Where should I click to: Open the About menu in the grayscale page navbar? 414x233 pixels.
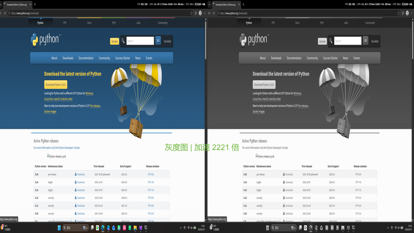pos(263,58)
